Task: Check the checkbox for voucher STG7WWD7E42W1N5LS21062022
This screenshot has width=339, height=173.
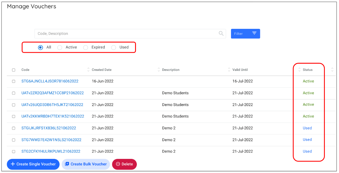Action: tap(14, 140)
